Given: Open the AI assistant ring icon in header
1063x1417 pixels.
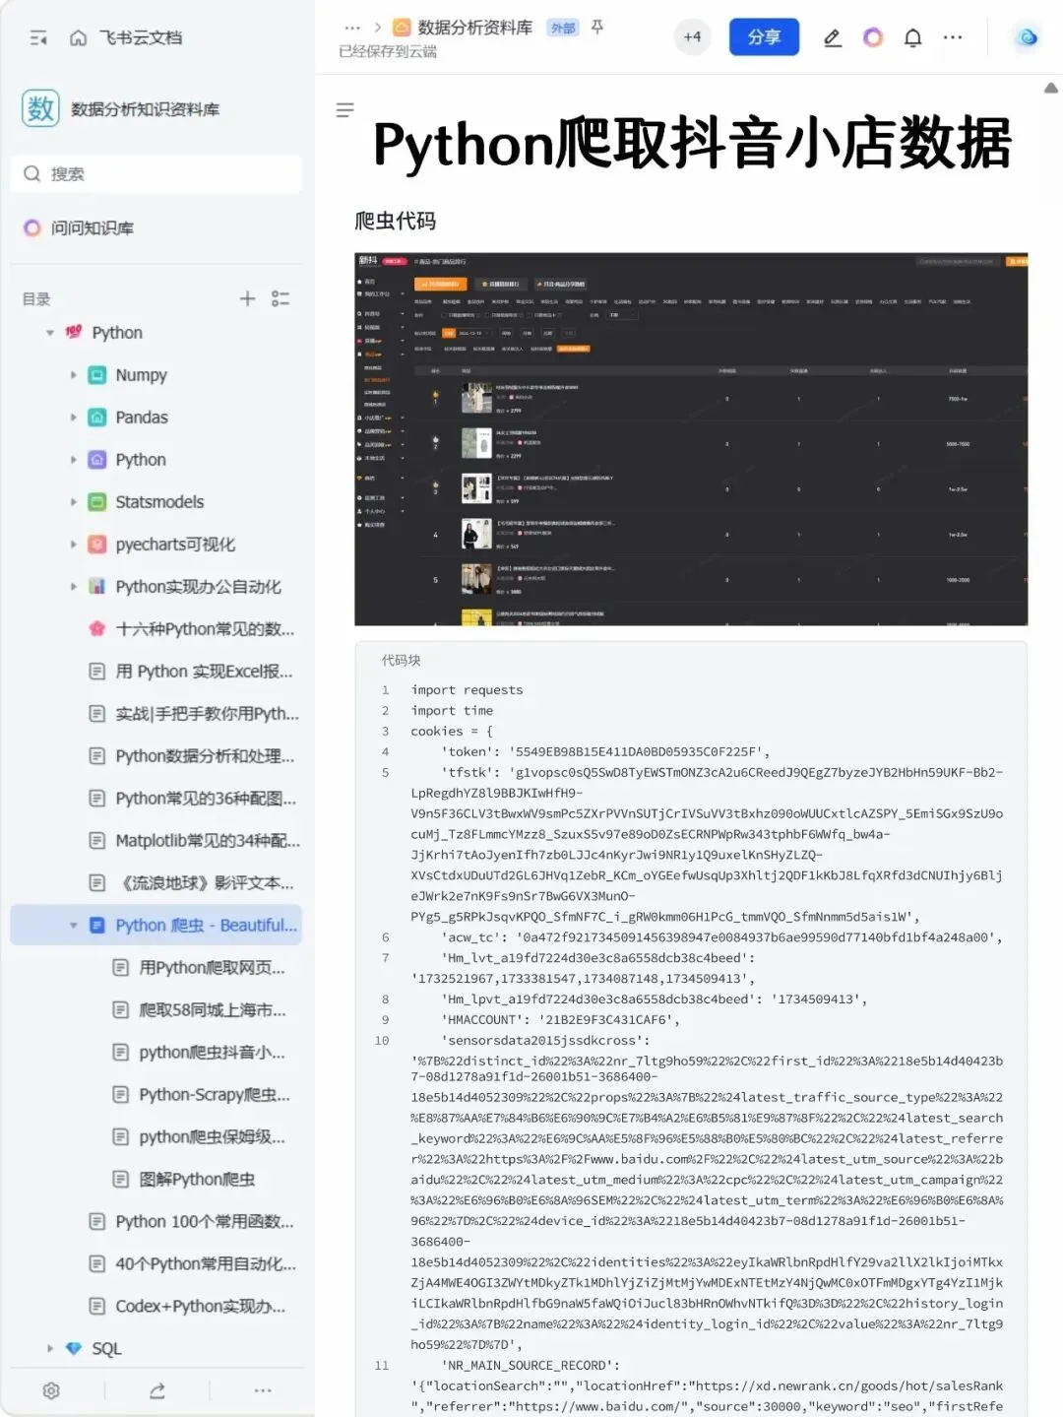Looking at the screenshot, I should click(x=873, y=38).
